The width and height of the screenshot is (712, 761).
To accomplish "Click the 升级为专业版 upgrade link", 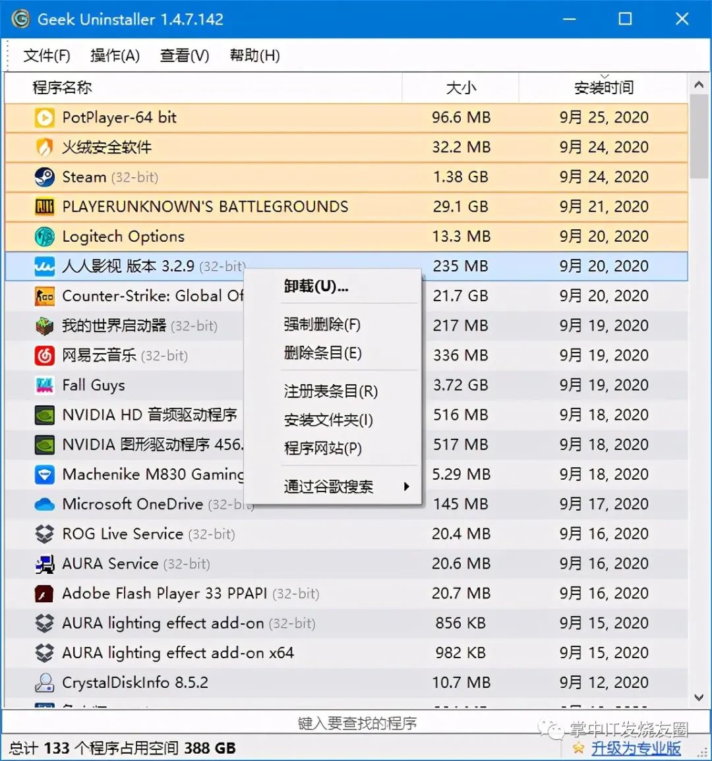I will (636, 748).
